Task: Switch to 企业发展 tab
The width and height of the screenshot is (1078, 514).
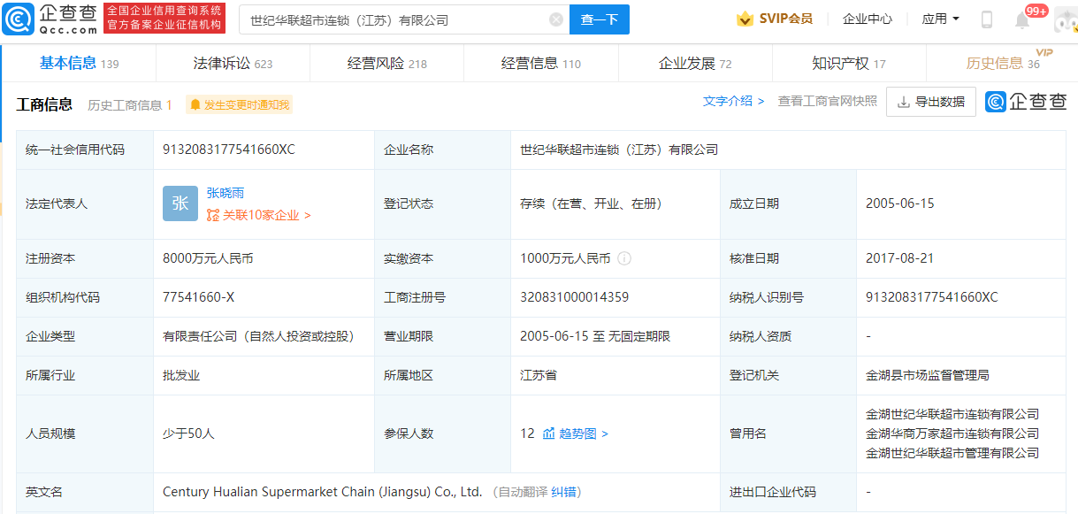Action: point(695,63)
